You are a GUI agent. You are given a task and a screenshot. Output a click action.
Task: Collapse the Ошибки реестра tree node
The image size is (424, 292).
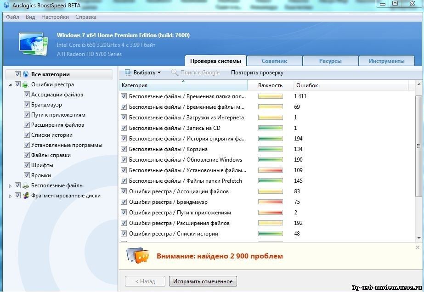[10, 85]
